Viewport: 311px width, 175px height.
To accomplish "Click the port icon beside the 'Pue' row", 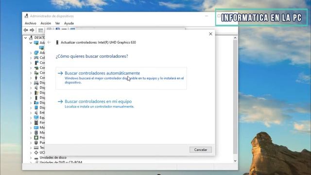I will click(36, 142).
